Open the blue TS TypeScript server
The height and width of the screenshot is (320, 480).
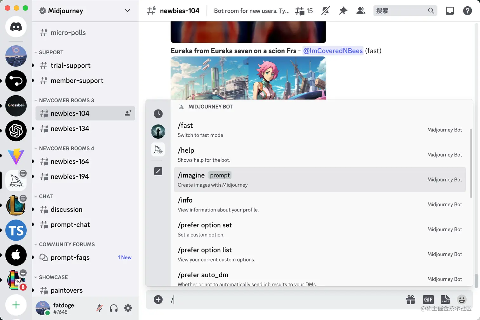(16, 230)
